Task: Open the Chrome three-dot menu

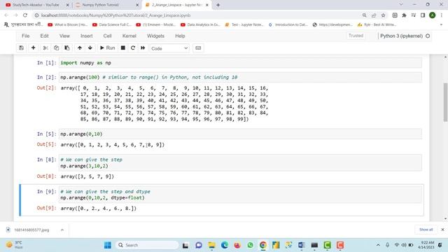Action: click(442, 15)
